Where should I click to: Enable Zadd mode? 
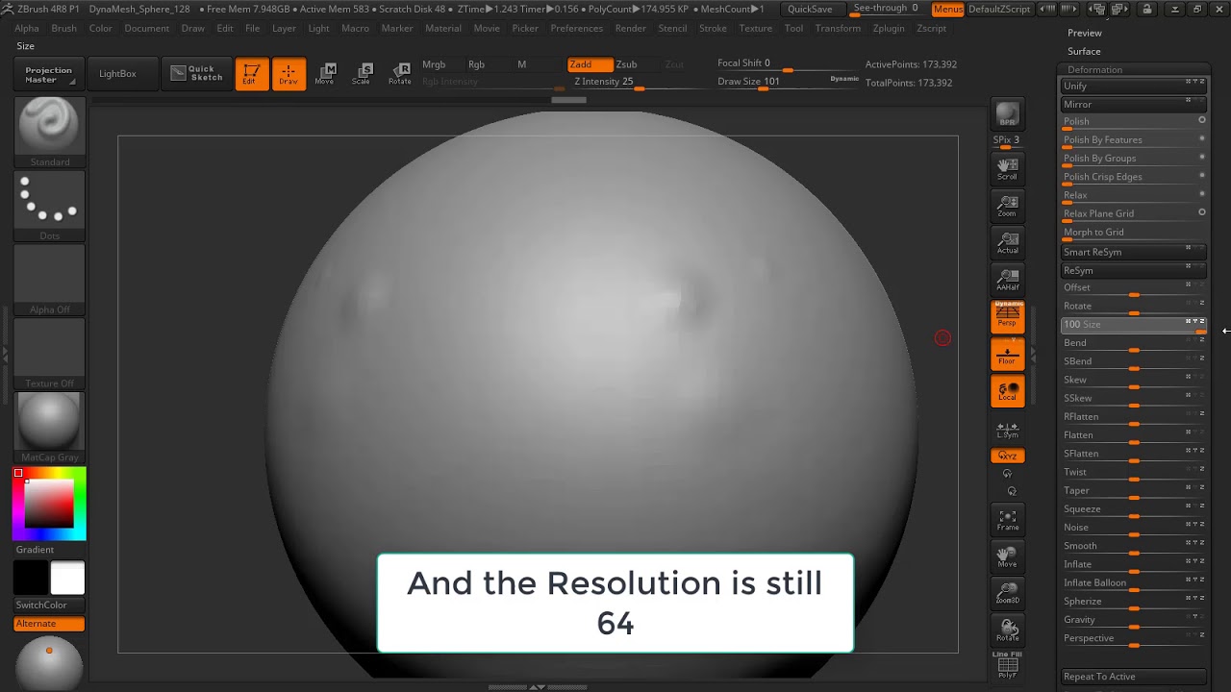590,64
